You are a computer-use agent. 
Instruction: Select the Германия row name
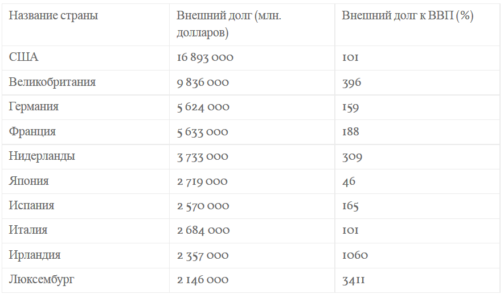click(34, 106)
